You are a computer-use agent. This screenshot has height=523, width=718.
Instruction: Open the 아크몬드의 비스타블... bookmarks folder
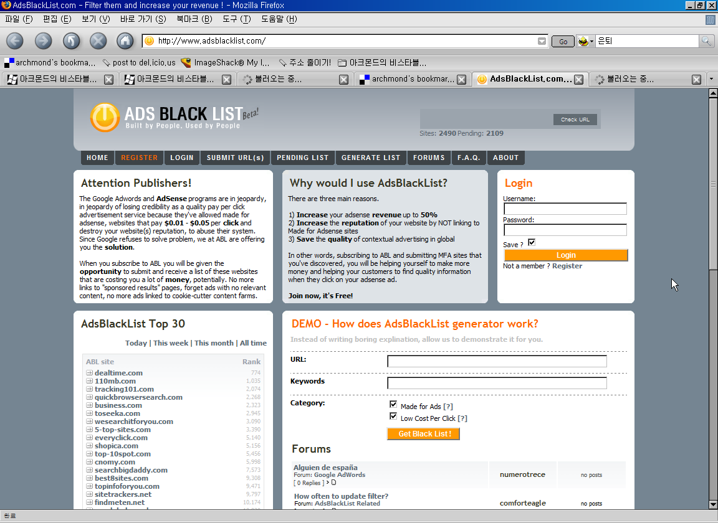pyautogui.click(x=382, y=63)
